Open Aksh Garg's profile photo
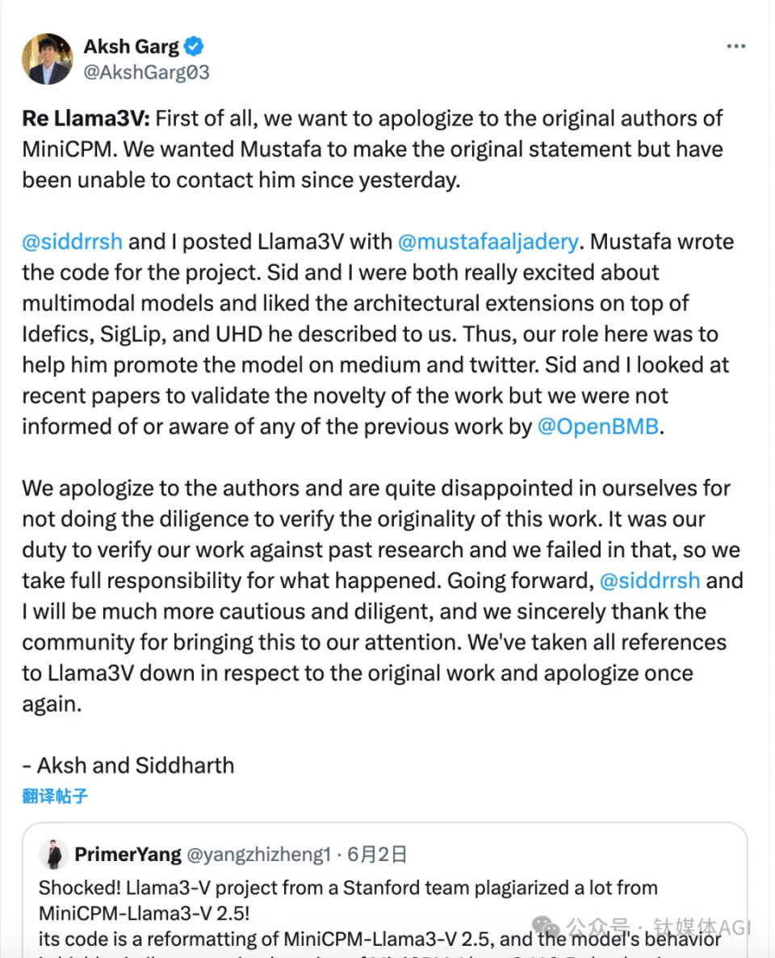Viewport: 775px width, 958px height. tap(48, 59)
